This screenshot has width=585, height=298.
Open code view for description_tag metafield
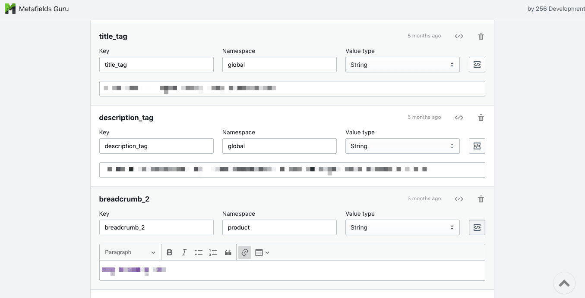pos(459,118)
